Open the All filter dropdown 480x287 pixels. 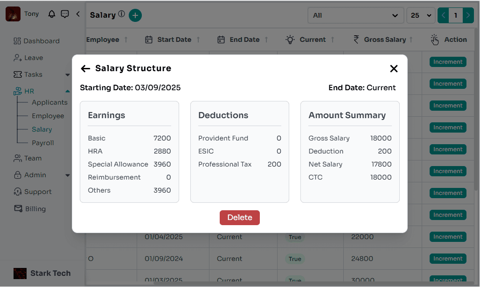[355, 15]
